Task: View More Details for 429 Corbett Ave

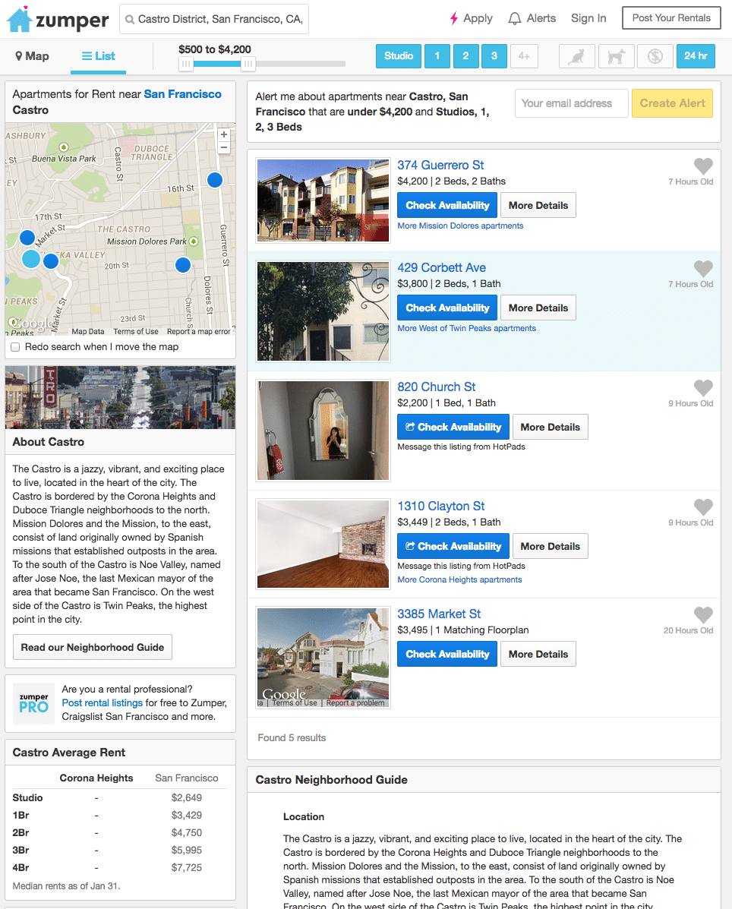Action: [x=538, y=308]
